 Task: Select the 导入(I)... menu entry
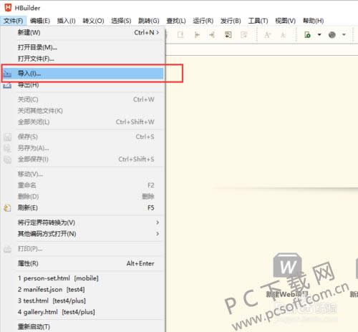pyautogui.click(x=82, y=74)
